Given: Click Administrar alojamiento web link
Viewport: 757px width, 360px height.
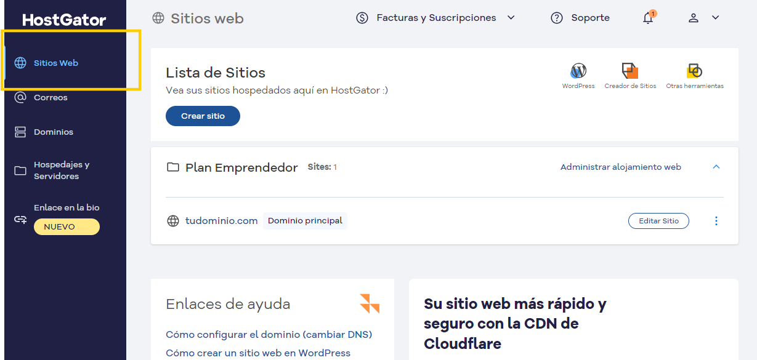Looking at the screenshot, I should (621, 167).
